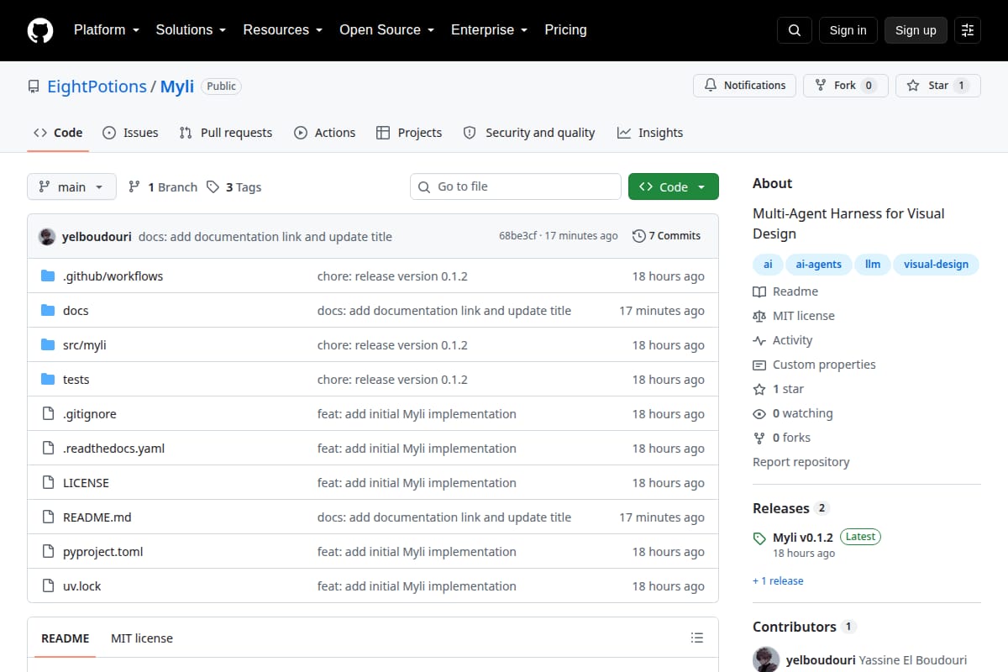
Task: Expand the Resources menu
Action: (x=282, y=29)
